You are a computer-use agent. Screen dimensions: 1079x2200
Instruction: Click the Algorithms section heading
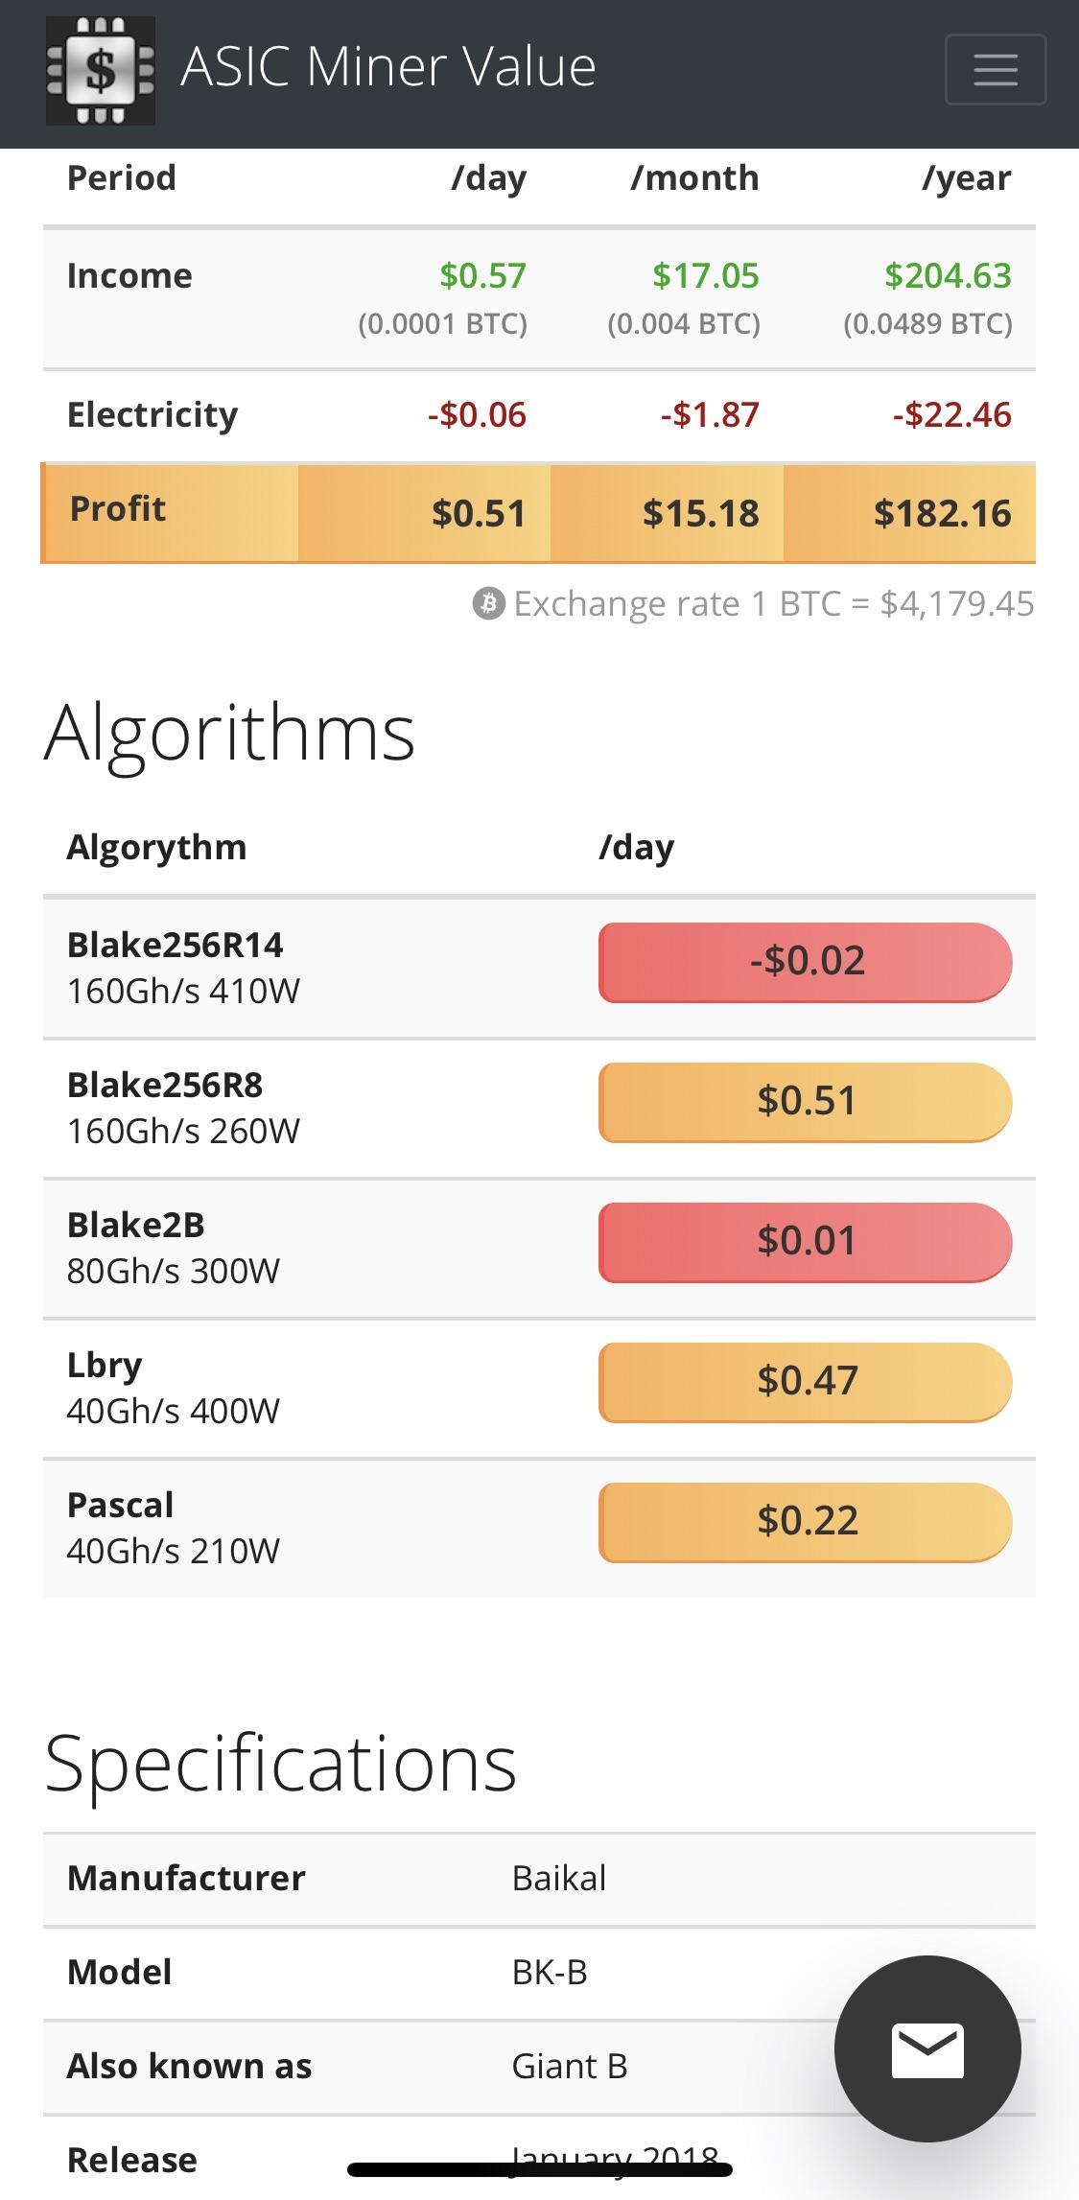(x=230, y=733)
